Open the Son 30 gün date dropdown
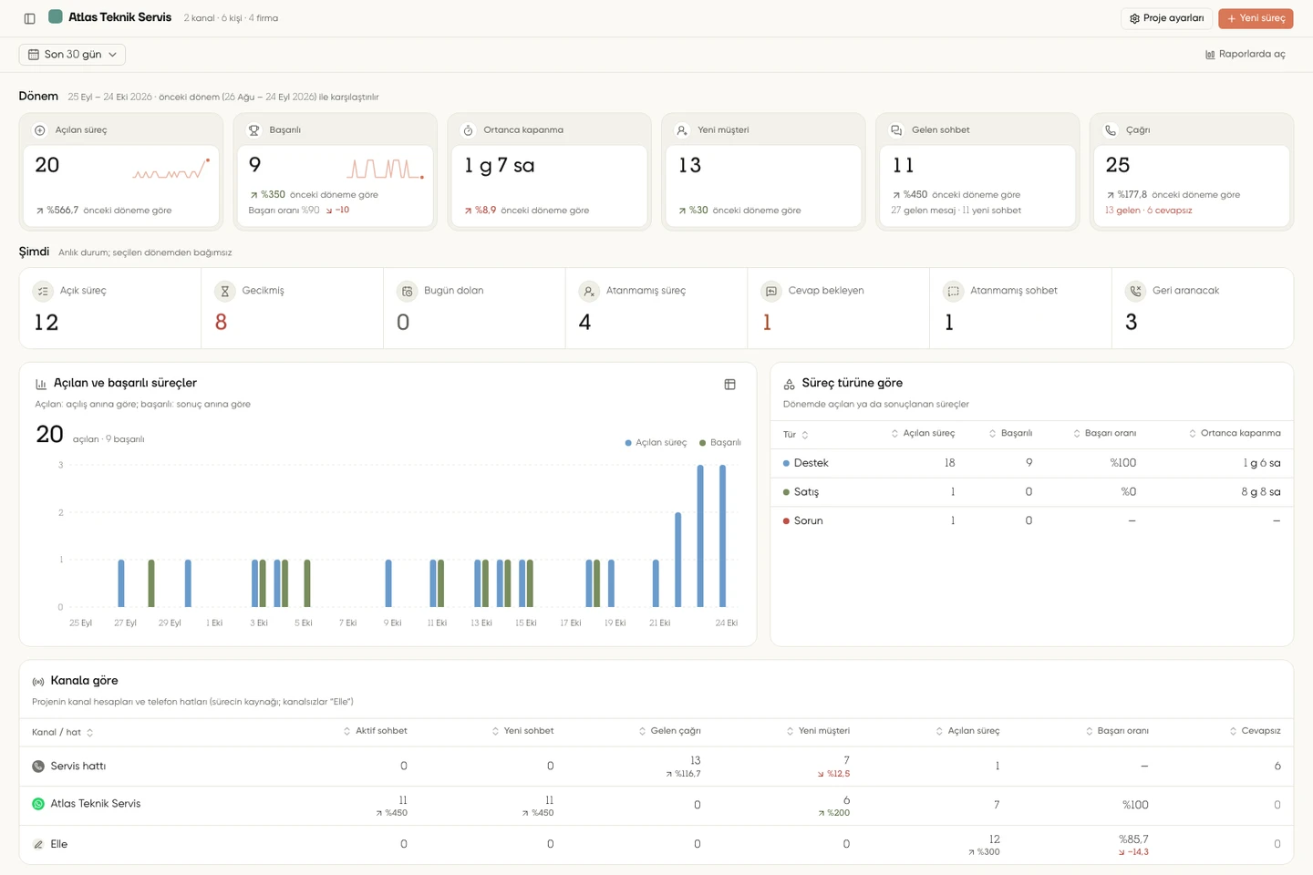The height and width of the screenshot is (875, 1313). click(72, 55)
